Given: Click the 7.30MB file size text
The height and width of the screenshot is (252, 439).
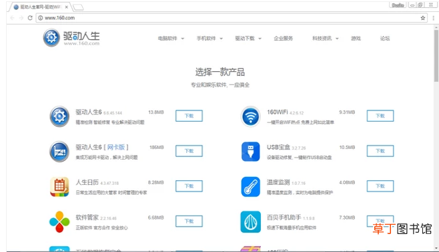Looking at the screenshot, I should click(347, 217).
